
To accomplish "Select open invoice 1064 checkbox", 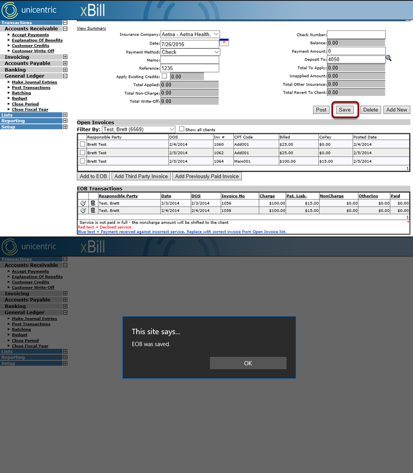I will coord(83,161).
